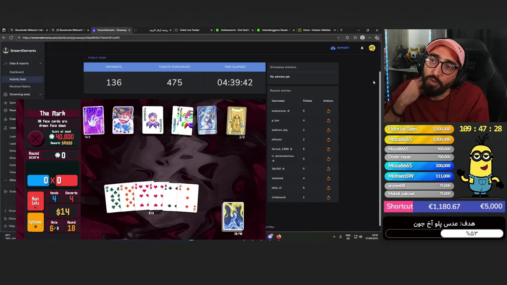Refund entry for farzad_1998
507x285 pixels.
tap(328, 149)
